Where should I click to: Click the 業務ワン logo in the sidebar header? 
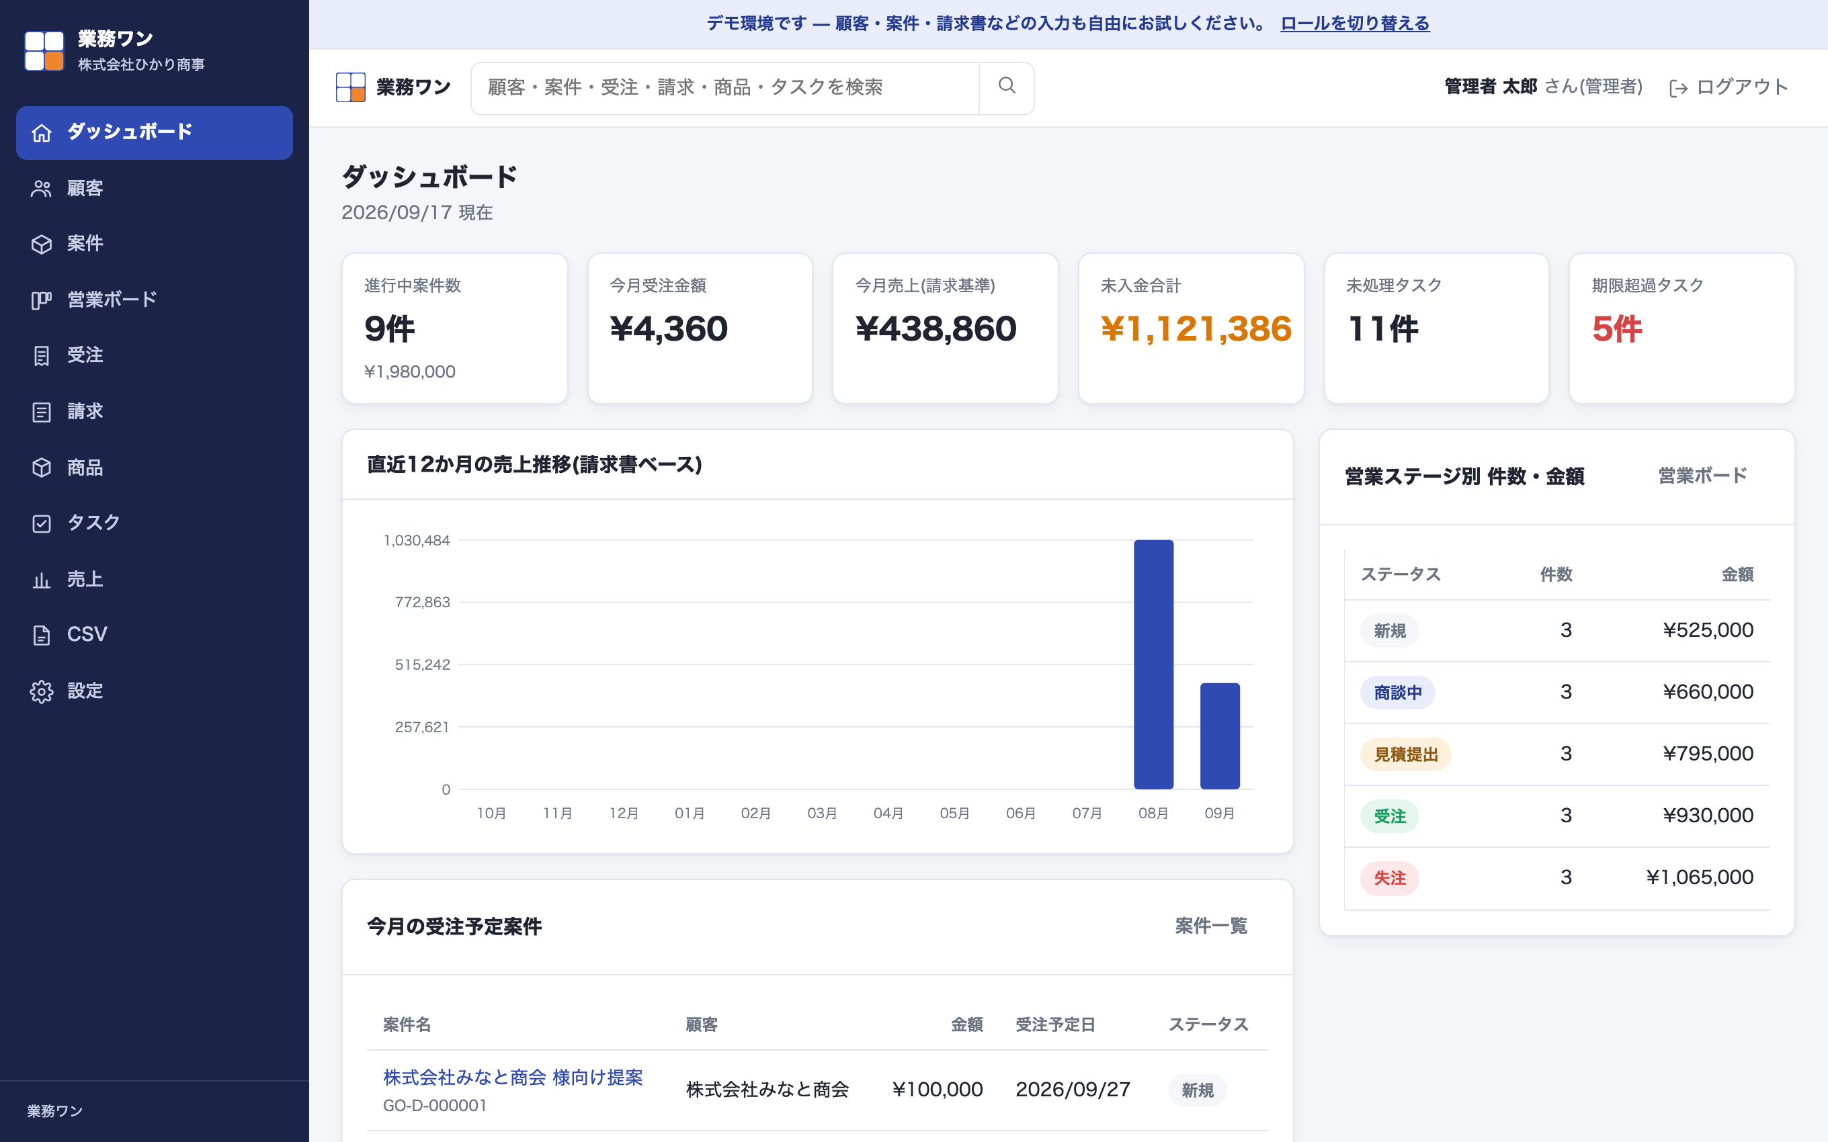coord(44,50)
